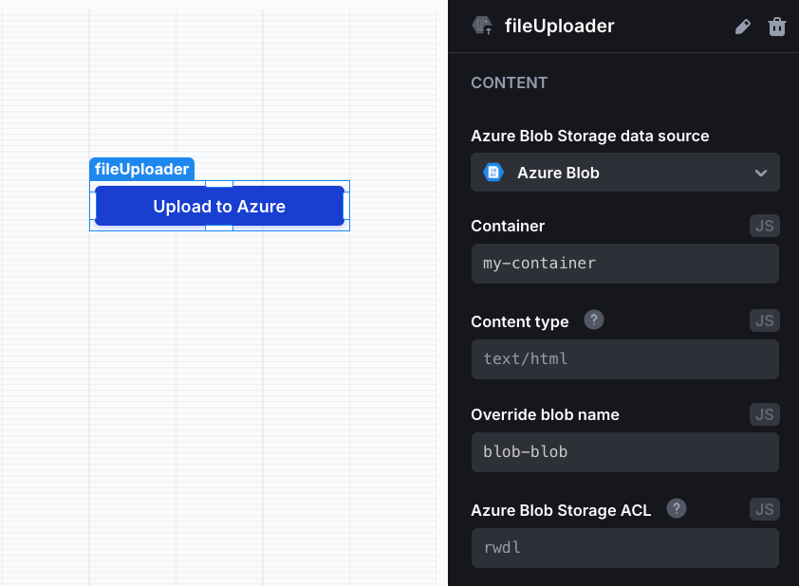Toggle JS mode for Content type field

point(764,320)
